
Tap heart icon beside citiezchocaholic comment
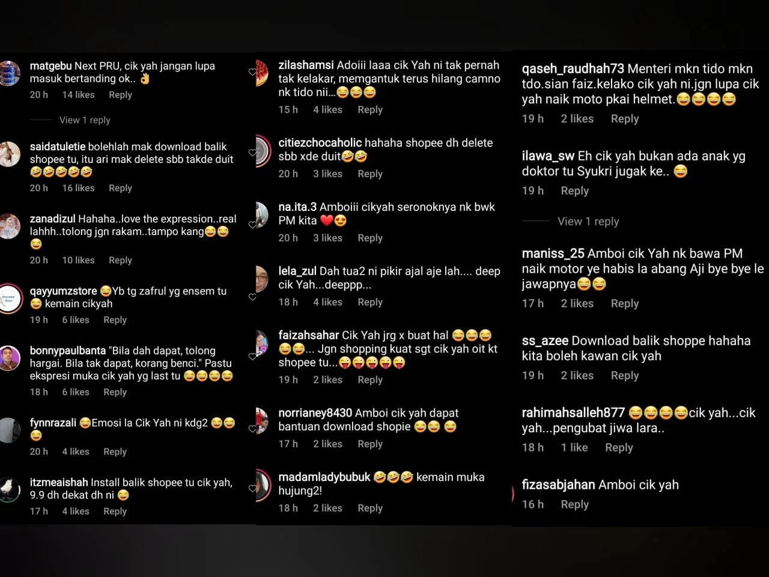pyautogui.click(x=252, y=153)
